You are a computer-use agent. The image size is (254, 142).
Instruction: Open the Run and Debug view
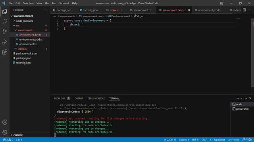[5, 42]
